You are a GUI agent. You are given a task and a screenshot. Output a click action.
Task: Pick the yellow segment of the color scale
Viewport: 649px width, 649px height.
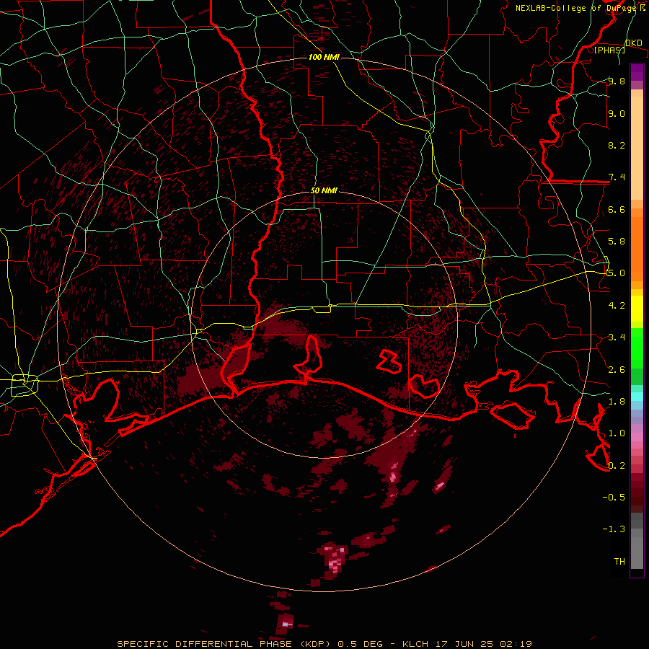coord(637,309)
